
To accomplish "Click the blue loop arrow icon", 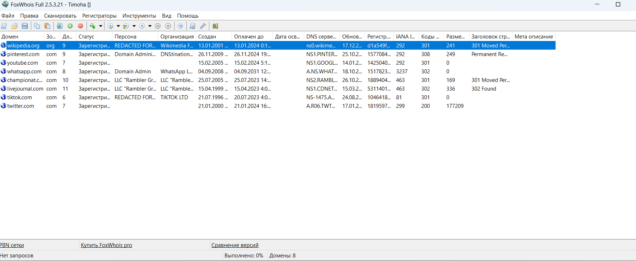I will 180,26.
